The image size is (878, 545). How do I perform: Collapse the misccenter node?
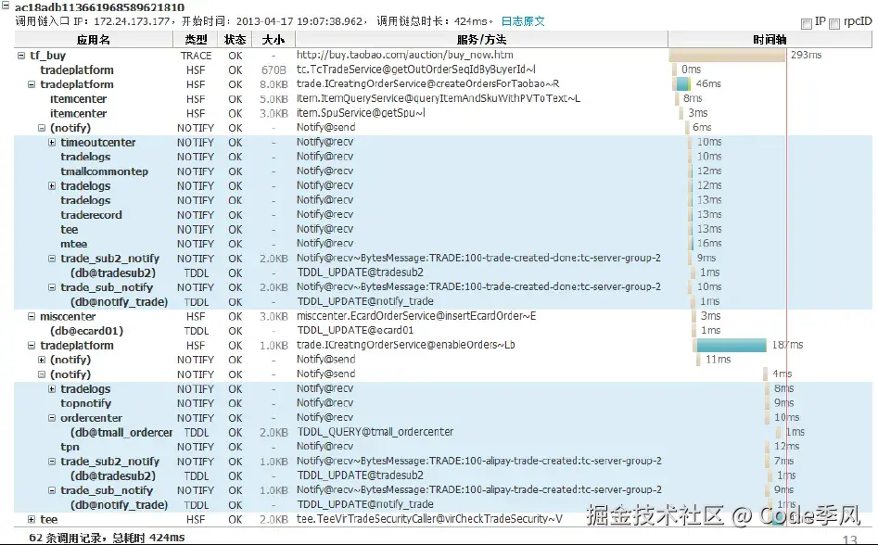[x=32, y=317]
